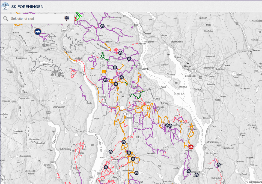
Task: Click the Løten place label
Action: pyautogui.click(x=227, y=66)
